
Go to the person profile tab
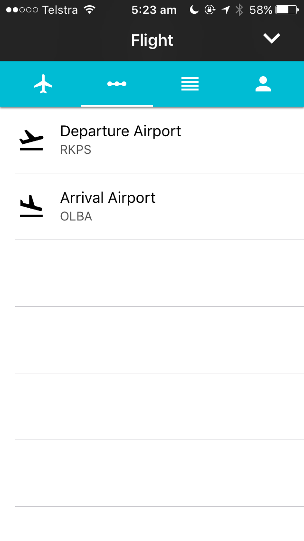pyautogui.click(x=263, y=84)
